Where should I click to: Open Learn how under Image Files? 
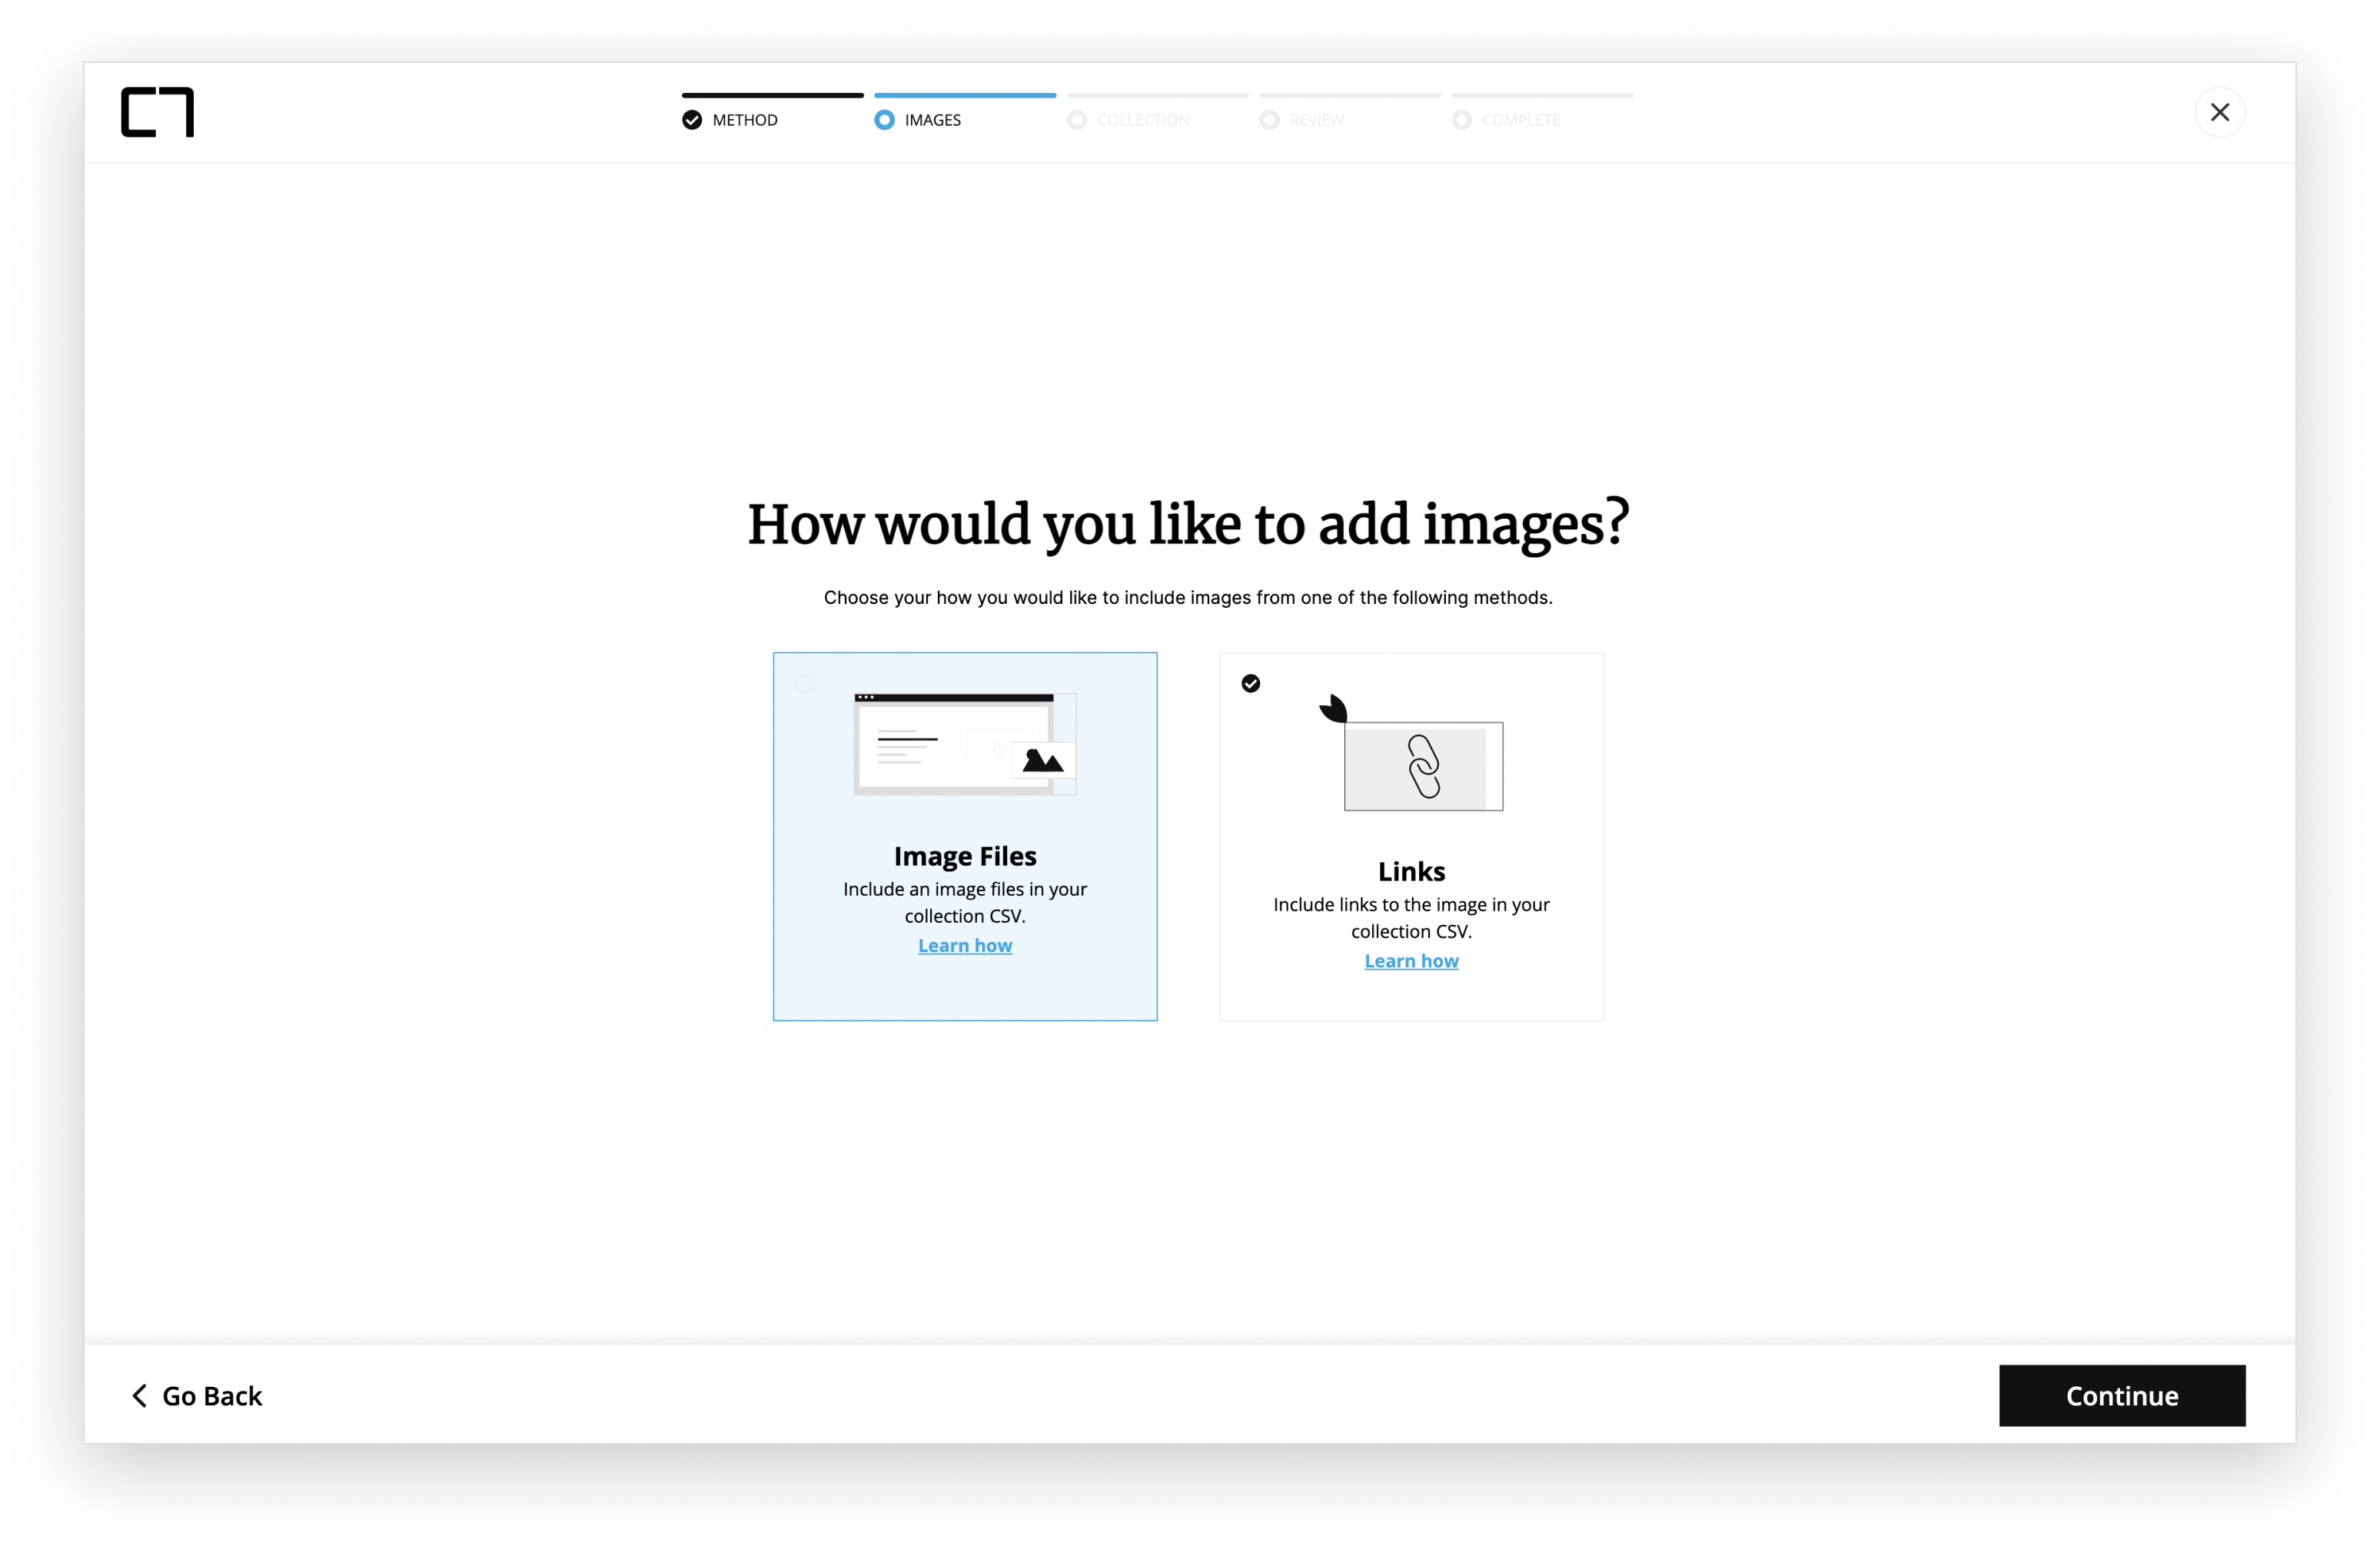tap(965, 945)
